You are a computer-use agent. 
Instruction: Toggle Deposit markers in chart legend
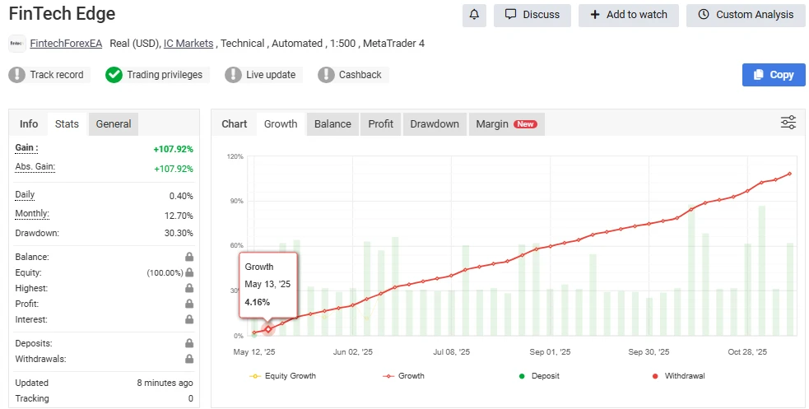[x=542, y=376]
